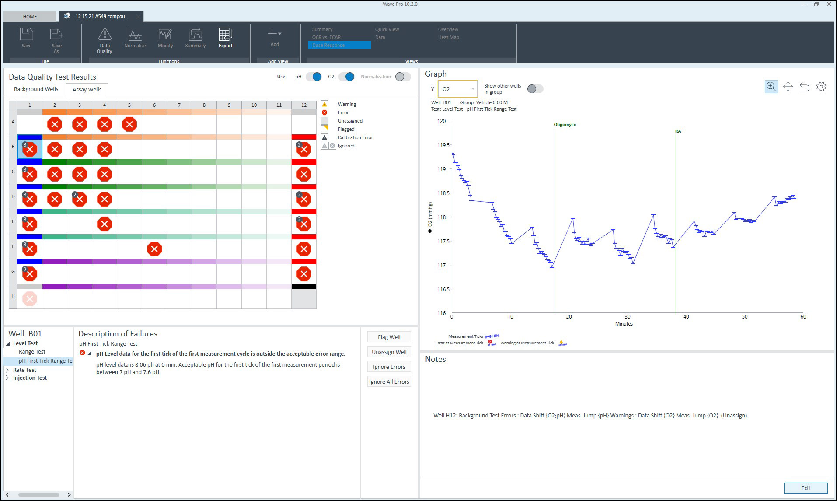The image size is (837, 501).
Task: Click the Unassign Well button
Action: [389, 352]
